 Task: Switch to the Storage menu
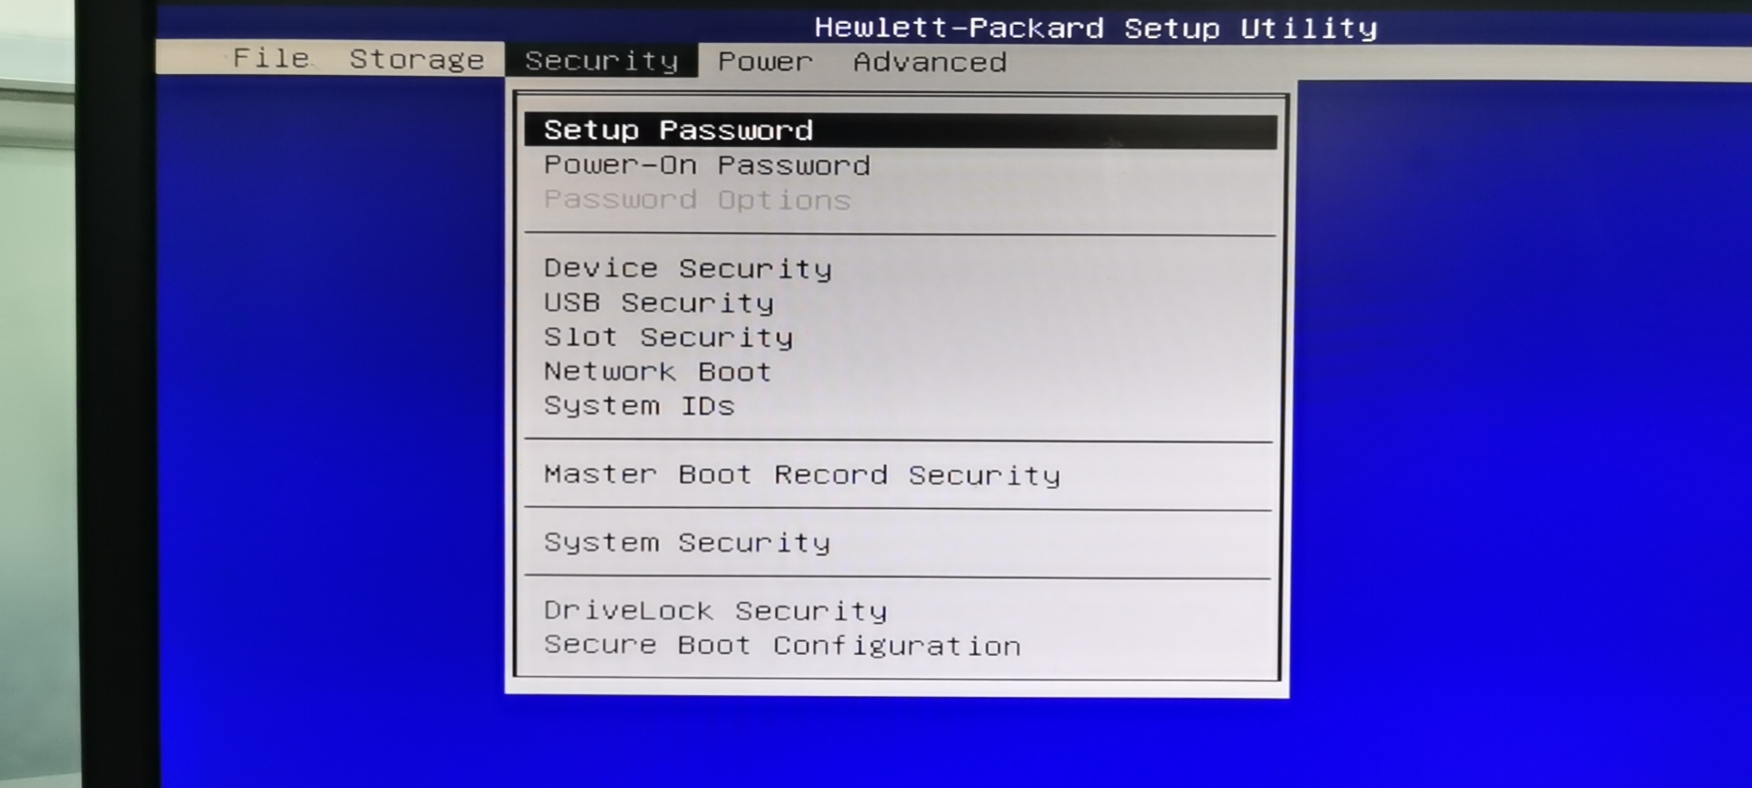(417, 59)
